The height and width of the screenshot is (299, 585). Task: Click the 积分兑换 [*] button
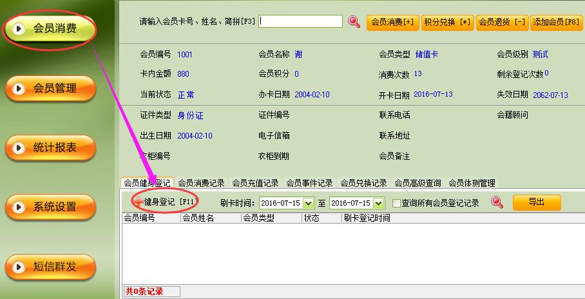(448, 23)
